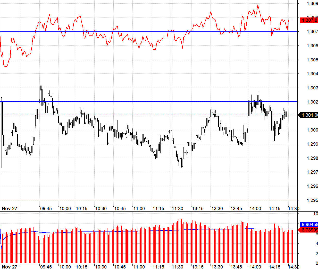
Task: Click 10:30 on the bottom panel time axis
Action: click(101, 267)
